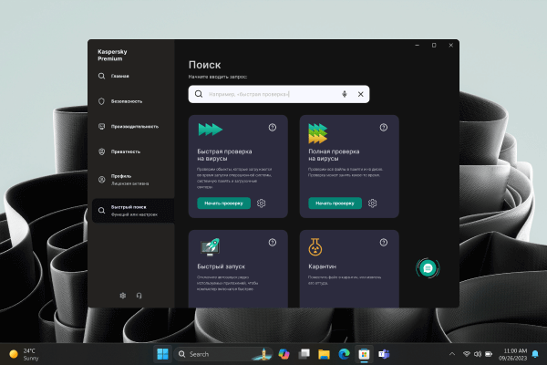547x365 pixels.
Task: Close the Kaspersky window
Action: coord(450,45)
